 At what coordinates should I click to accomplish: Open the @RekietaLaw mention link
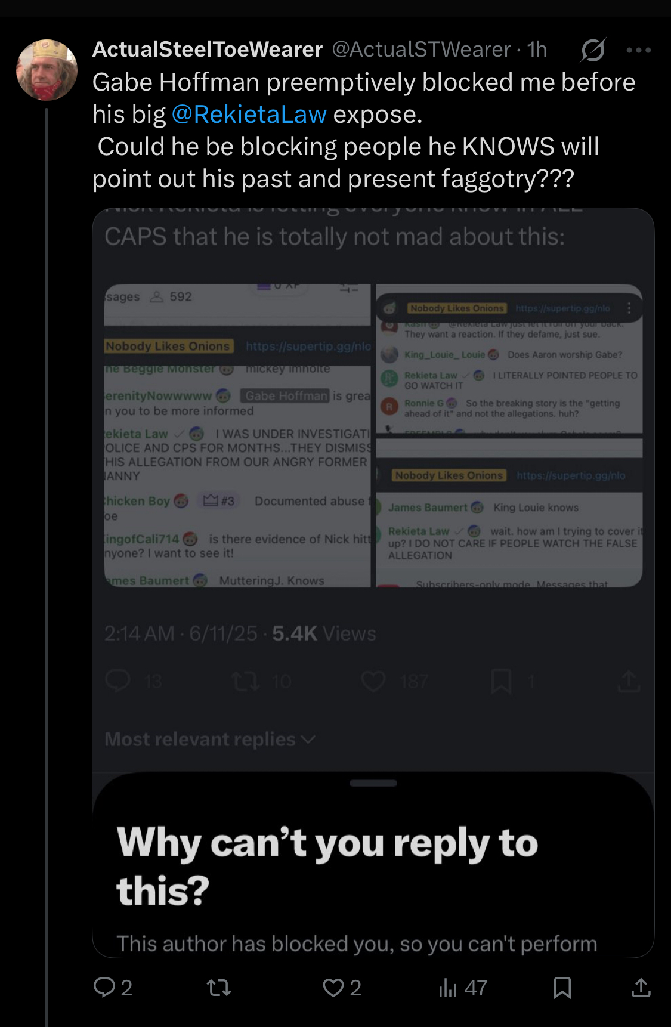pyautogui.click(x=249, y=114)
